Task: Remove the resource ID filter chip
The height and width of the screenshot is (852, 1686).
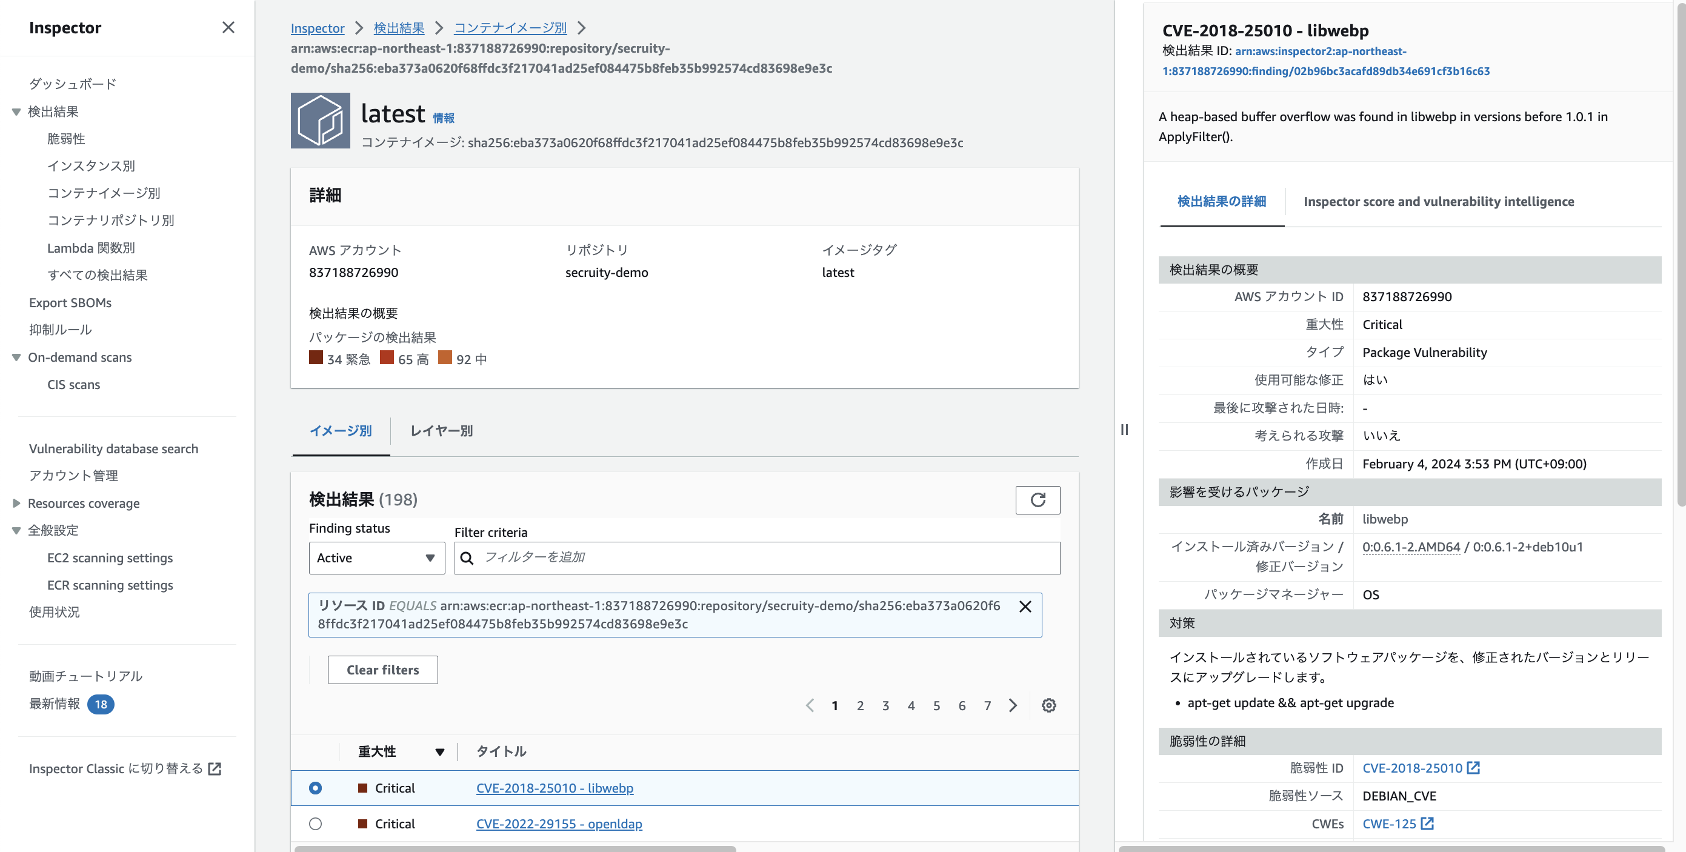Action: pos(1025,607)
